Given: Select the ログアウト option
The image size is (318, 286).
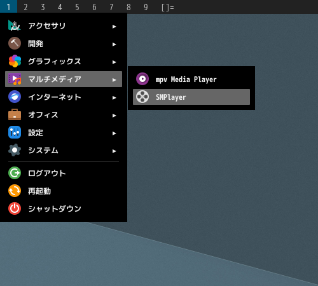Looking at the screenshot, I should coord(64,173).
